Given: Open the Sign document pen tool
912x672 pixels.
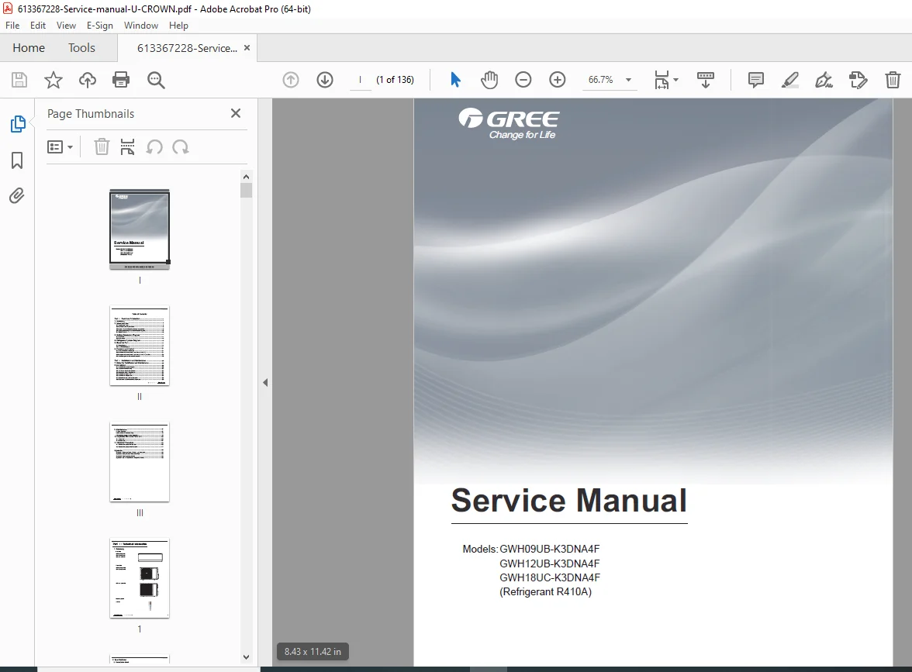Looking at the screenshot, I should coord(824,80).
